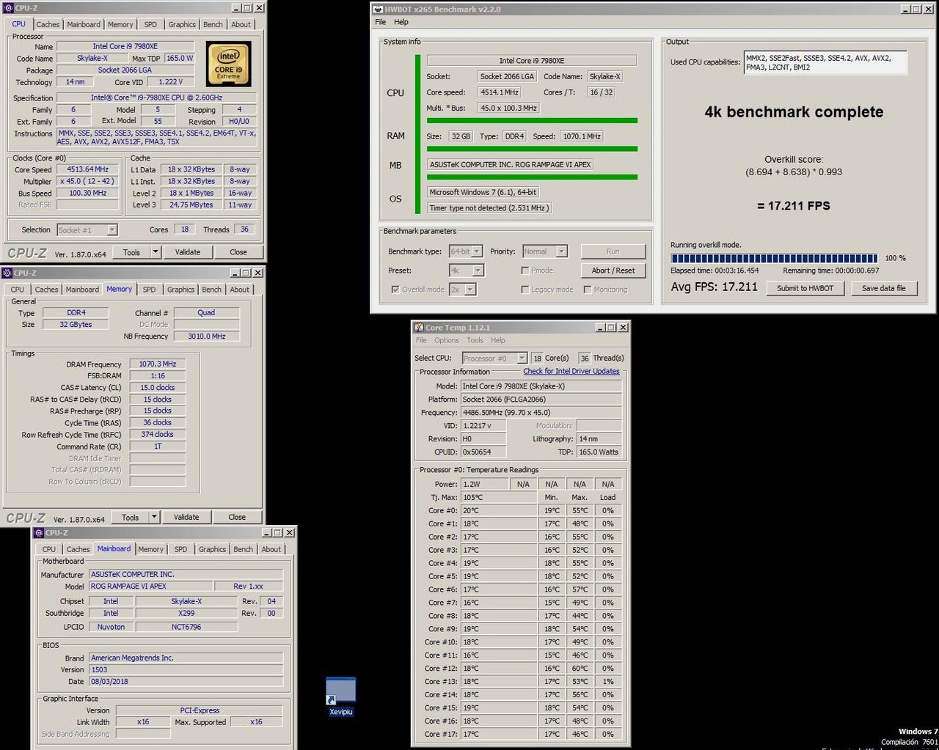The width and height of the screenshot is (939, 750).
Task: Click the Southbridge X299 field
Action: coord(186,614)
